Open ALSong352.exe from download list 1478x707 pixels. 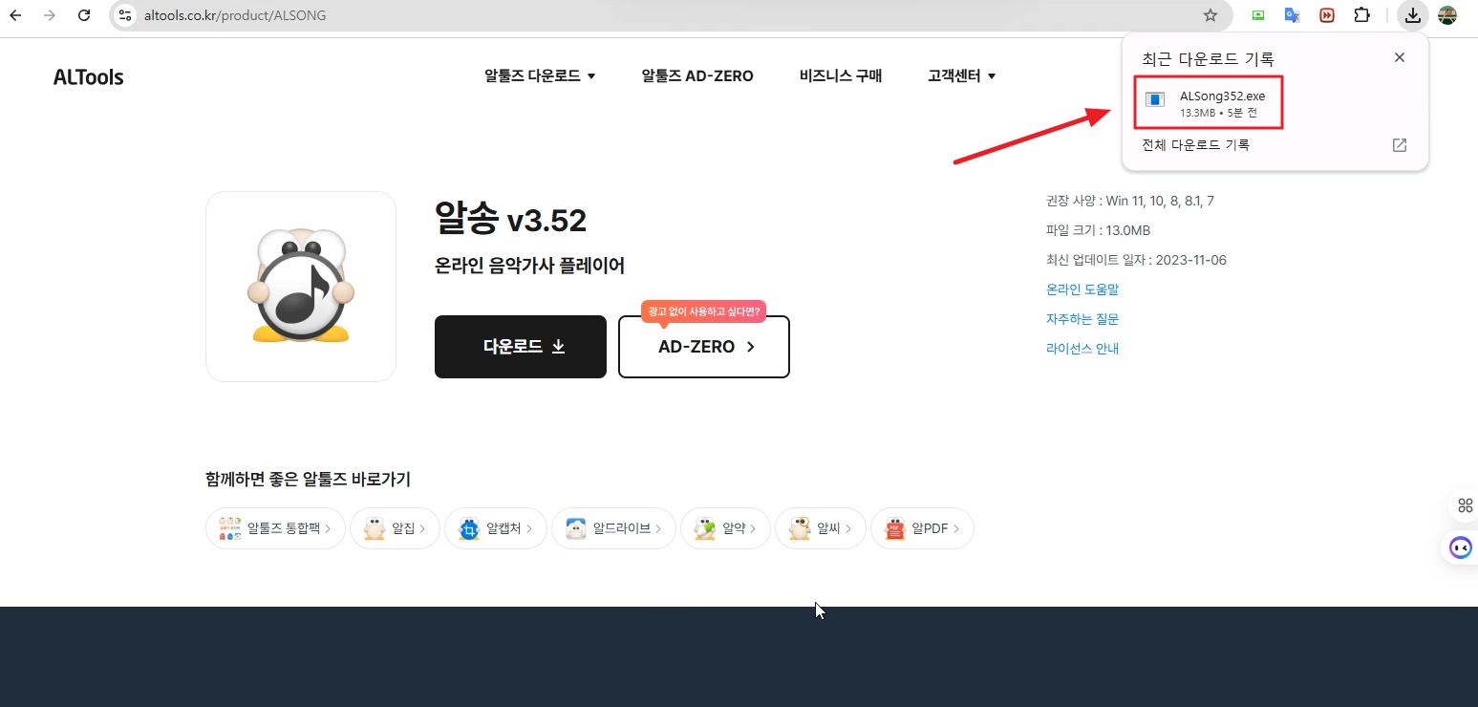coord(1209,103)
